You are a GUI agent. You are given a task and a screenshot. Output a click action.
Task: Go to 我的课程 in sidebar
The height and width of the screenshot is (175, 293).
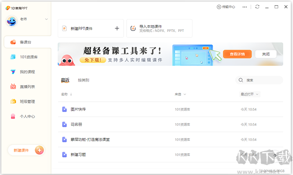tap(27, 72)
